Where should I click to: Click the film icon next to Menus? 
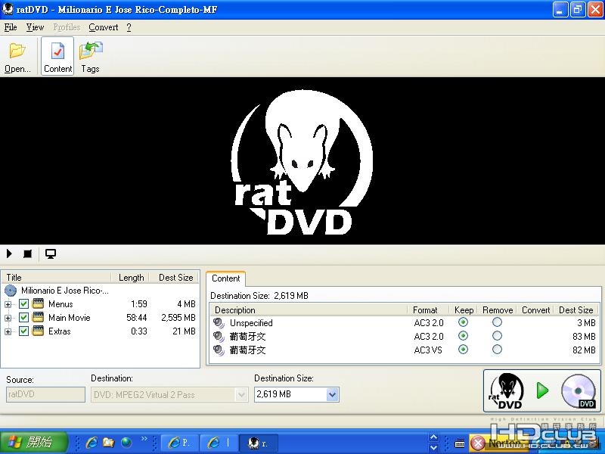[x=38, y=303]
